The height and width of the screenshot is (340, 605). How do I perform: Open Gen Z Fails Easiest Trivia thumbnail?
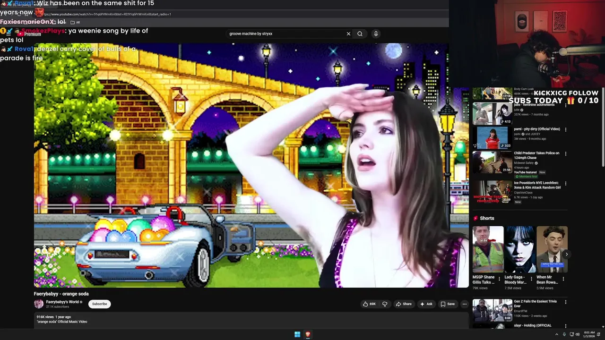(492, 310)
